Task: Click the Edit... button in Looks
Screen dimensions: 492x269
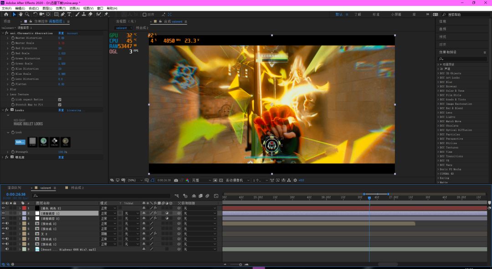Action: [20, 142]
